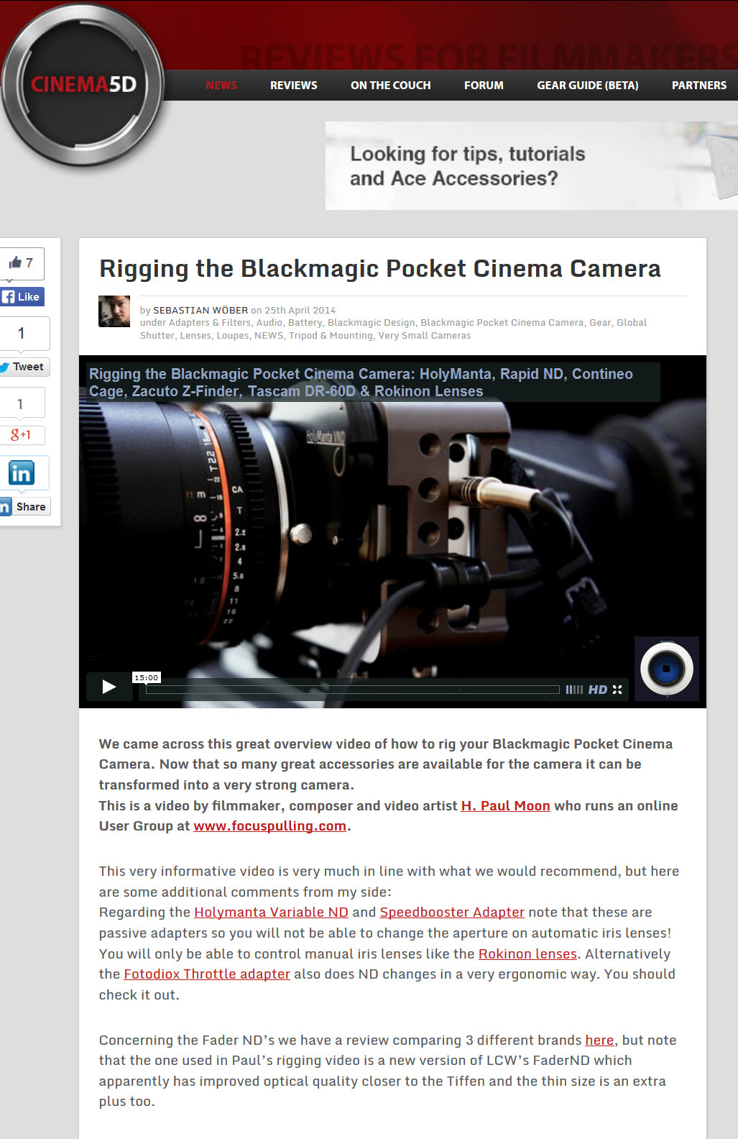Screen dimensions: 738x1139
Task: Click the article title heading
Action: pos(380,268)
